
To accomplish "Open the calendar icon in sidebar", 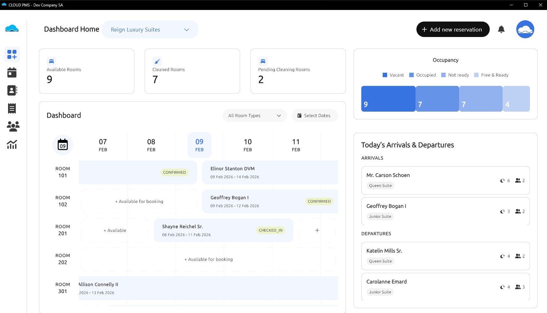I will (x=12, y=72).
